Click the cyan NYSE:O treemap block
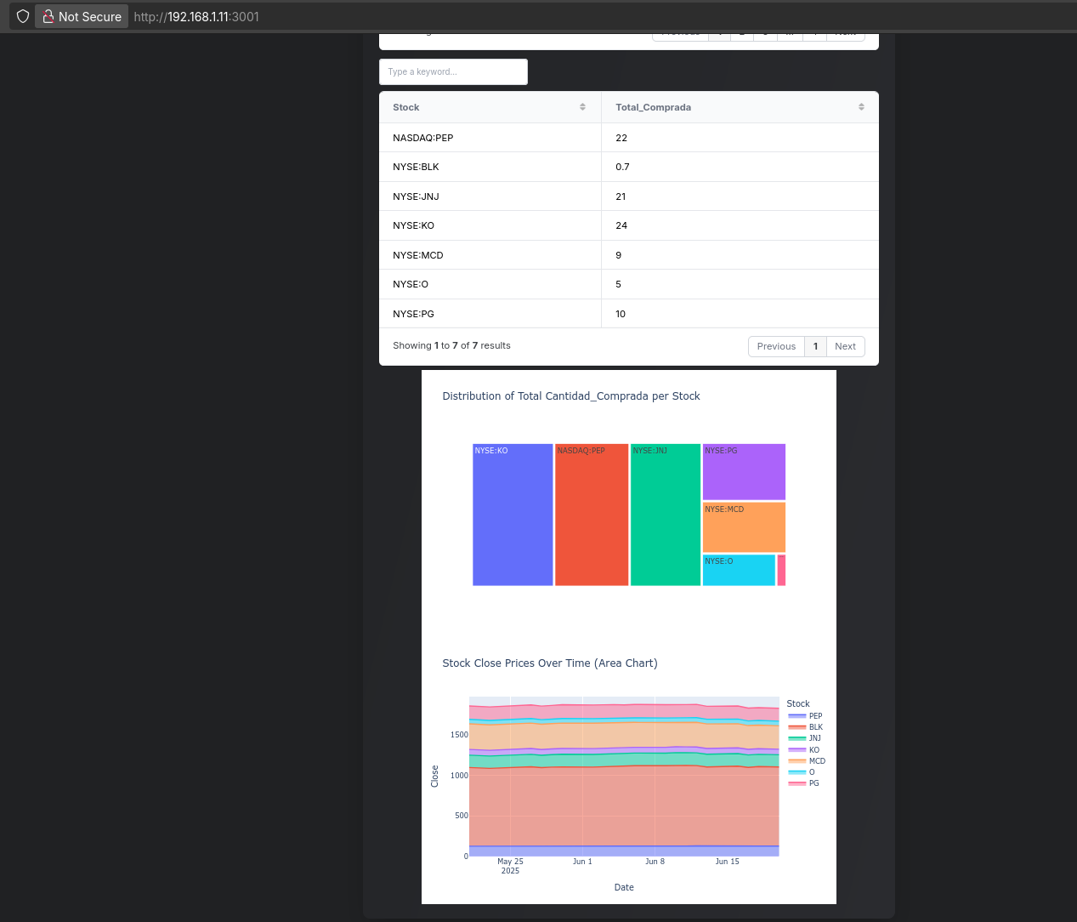 pos(739,570)
